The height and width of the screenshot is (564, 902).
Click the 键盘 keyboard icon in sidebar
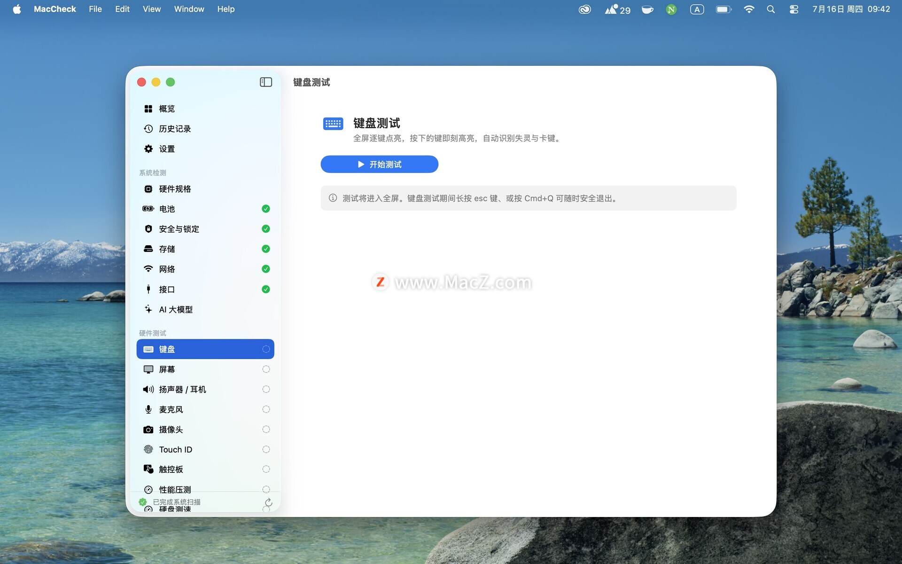(148, 349)
